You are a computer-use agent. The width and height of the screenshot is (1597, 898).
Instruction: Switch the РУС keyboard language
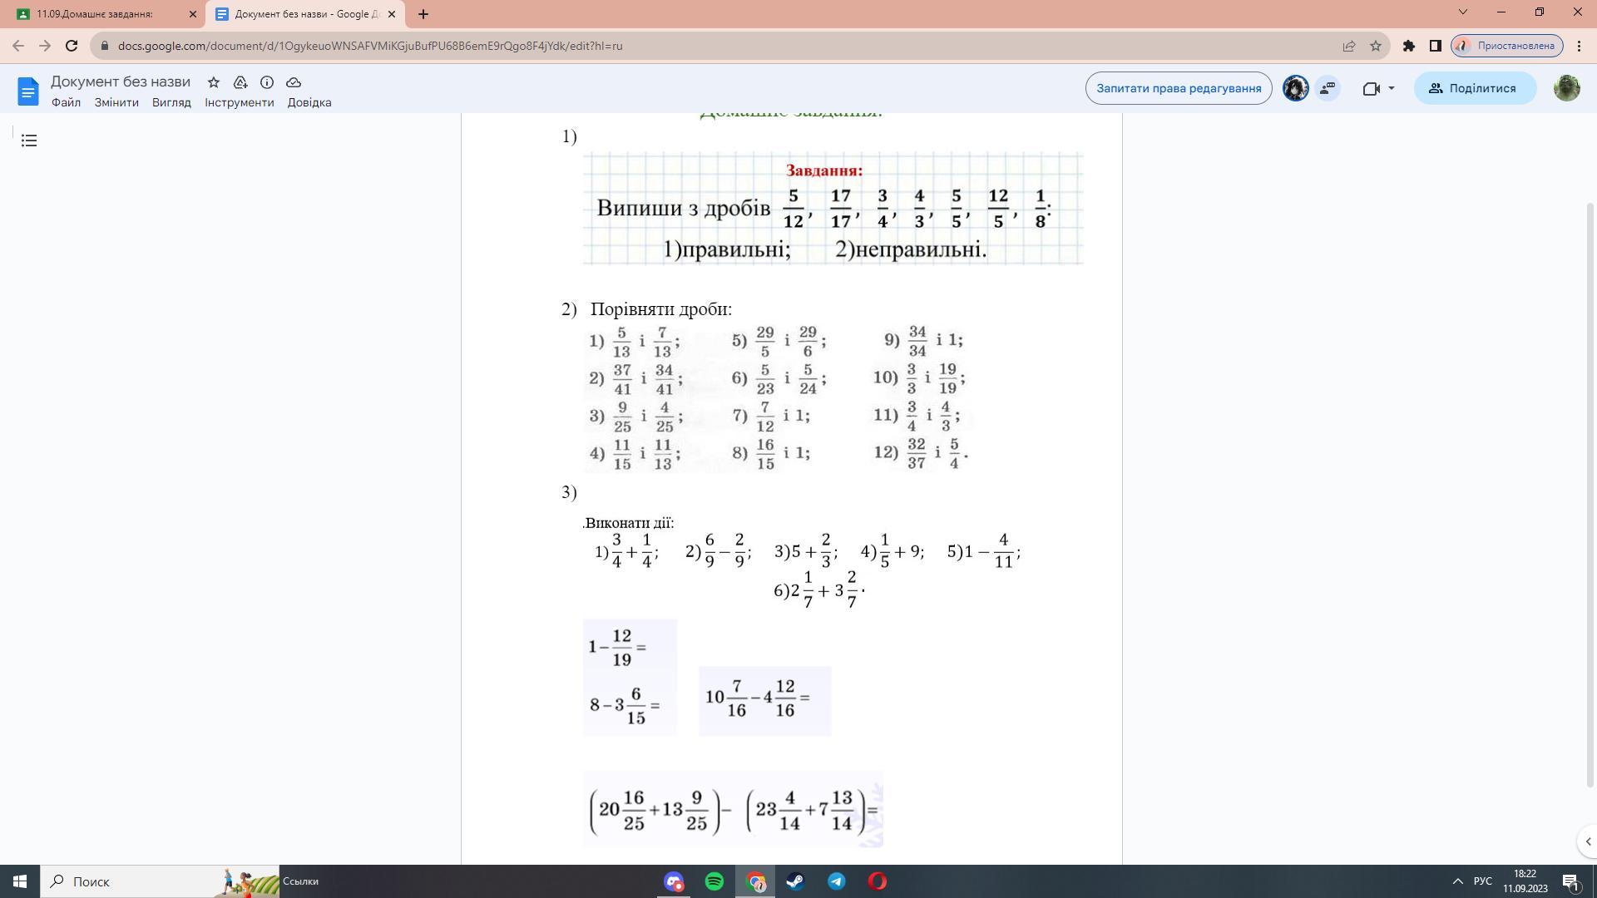1483,881
